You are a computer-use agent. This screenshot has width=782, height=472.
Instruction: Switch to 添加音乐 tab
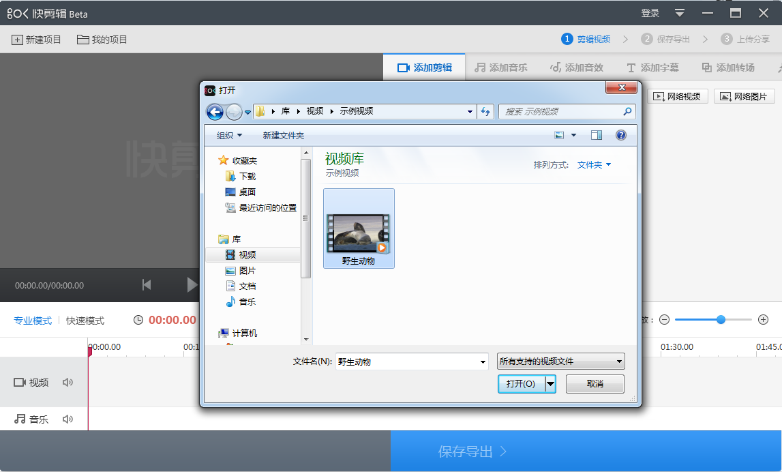[500, 68]
